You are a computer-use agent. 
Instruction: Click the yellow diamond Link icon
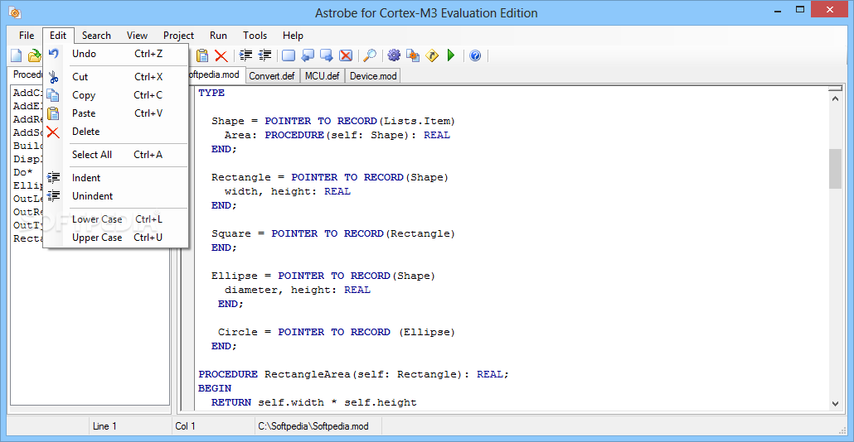432,55
